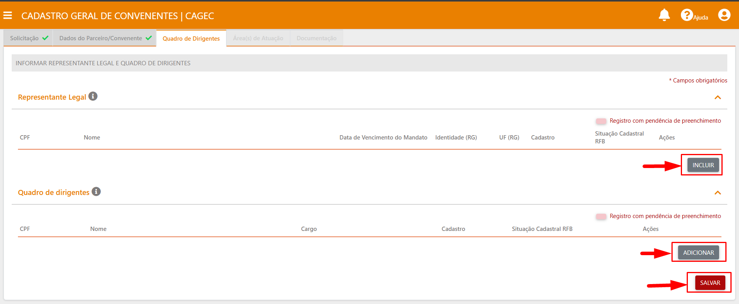Collapse the Representante Legal section chevron
The width and height of the screenshot is (739, 304).
click(x=718, y=97)
